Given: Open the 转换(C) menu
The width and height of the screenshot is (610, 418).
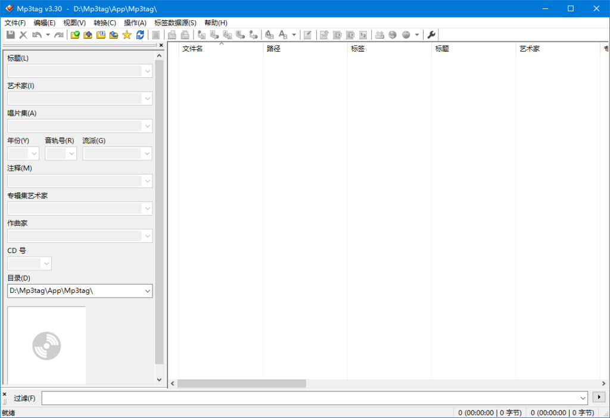Looking at the screenshot, I should point(105,23).
